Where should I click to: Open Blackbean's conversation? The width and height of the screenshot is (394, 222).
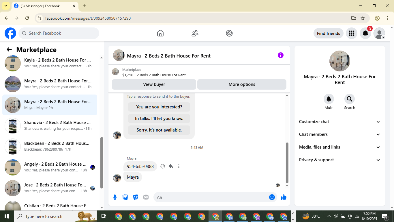tap(50, 146)
